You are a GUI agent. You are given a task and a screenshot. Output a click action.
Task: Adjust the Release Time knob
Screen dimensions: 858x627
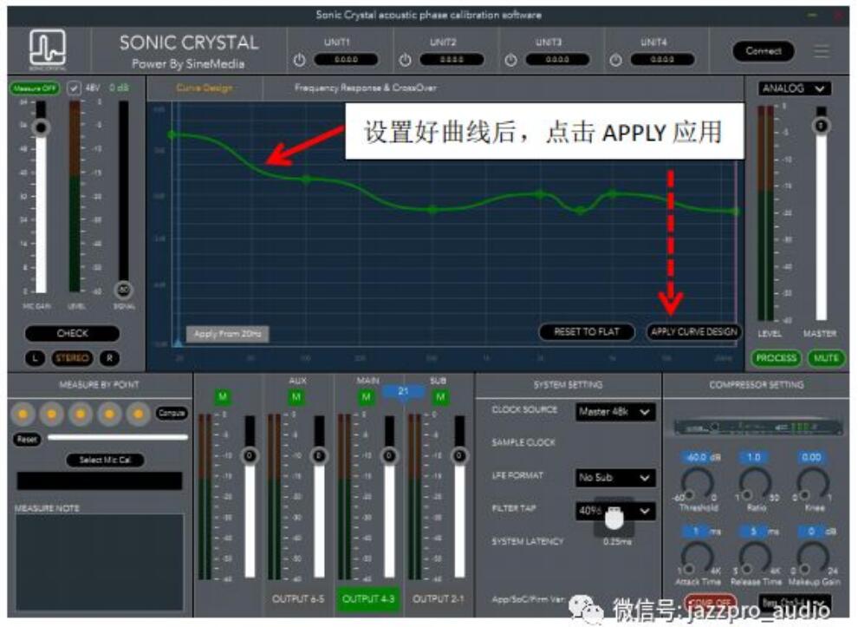pos(755,558)
